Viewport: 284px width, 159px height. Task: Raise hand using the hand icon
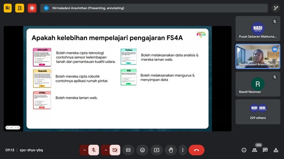(x=170, y=150)
